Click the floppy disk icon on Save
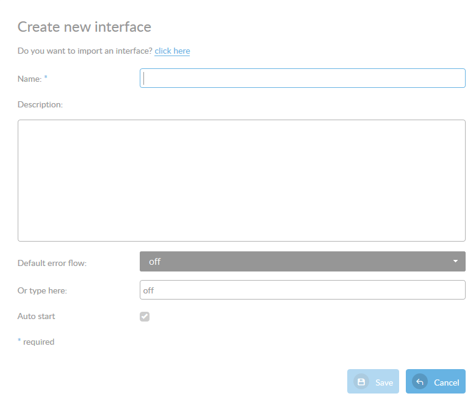The image size is (476, 399). coord(361,382)
